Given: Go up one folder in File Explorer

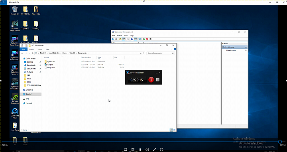Looking at the screenshot, I should coord(33,53).
